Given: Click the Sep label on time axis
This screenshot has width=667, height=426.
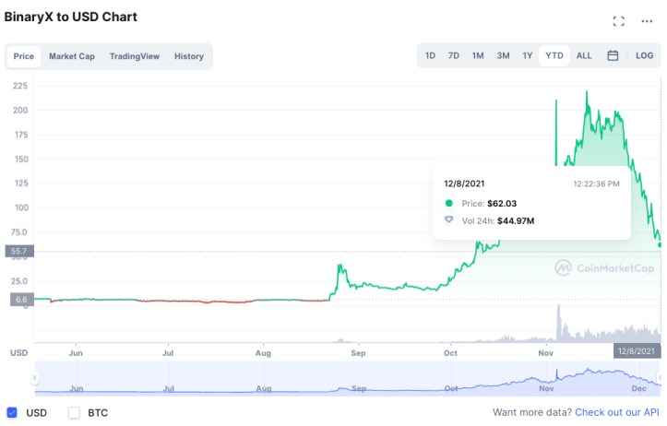Looking at the screenshot, I should (358, 353).
